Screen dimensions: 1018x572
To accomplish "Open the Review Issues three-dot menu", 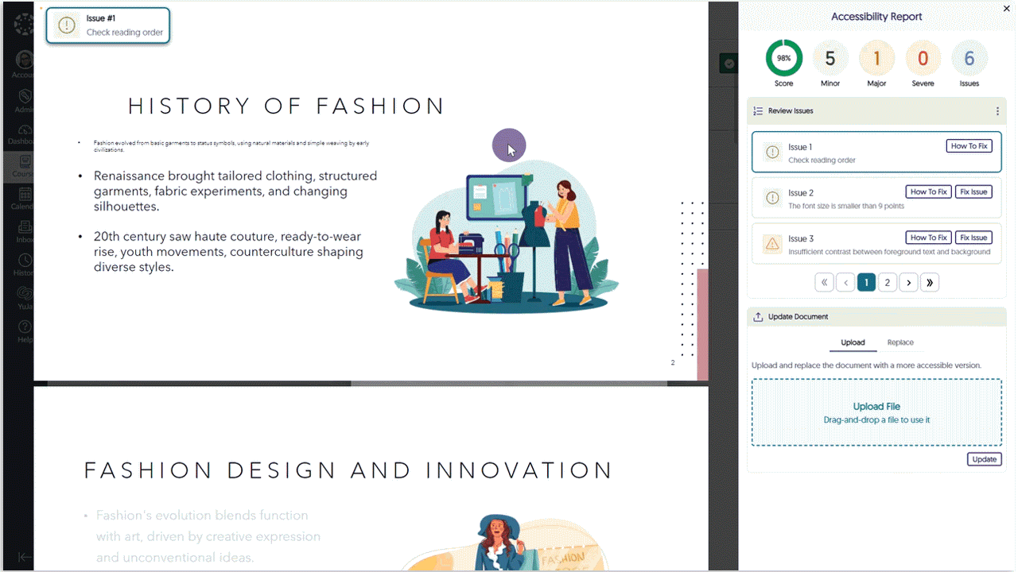I will (997, 111).
